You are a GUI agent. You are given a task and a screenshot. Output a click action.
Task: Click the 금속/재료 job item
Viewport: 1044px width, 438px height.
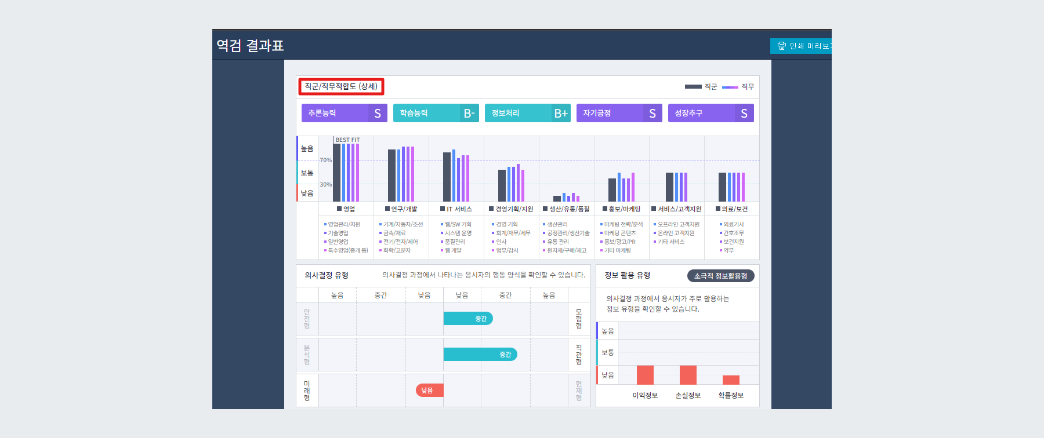[393, 233]
